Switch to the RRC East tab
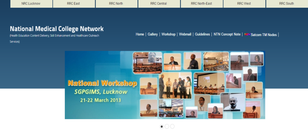 point(74,4)
